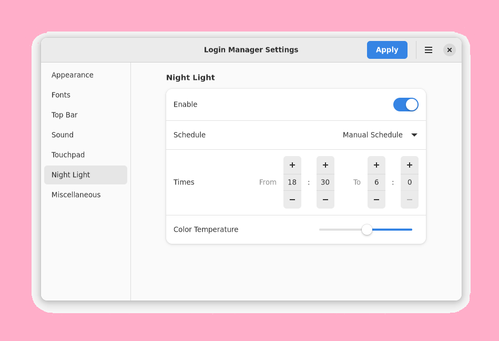499x341 pixels.
Task: Disable Night Light with the Enable switch
Action: [x=405, y=105]
